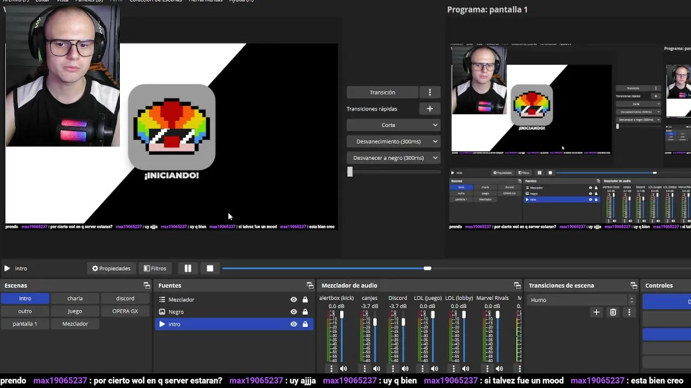691x388 pixels.
Task: Click the alertbox (kick) volume fader
Action: (342, 315)
